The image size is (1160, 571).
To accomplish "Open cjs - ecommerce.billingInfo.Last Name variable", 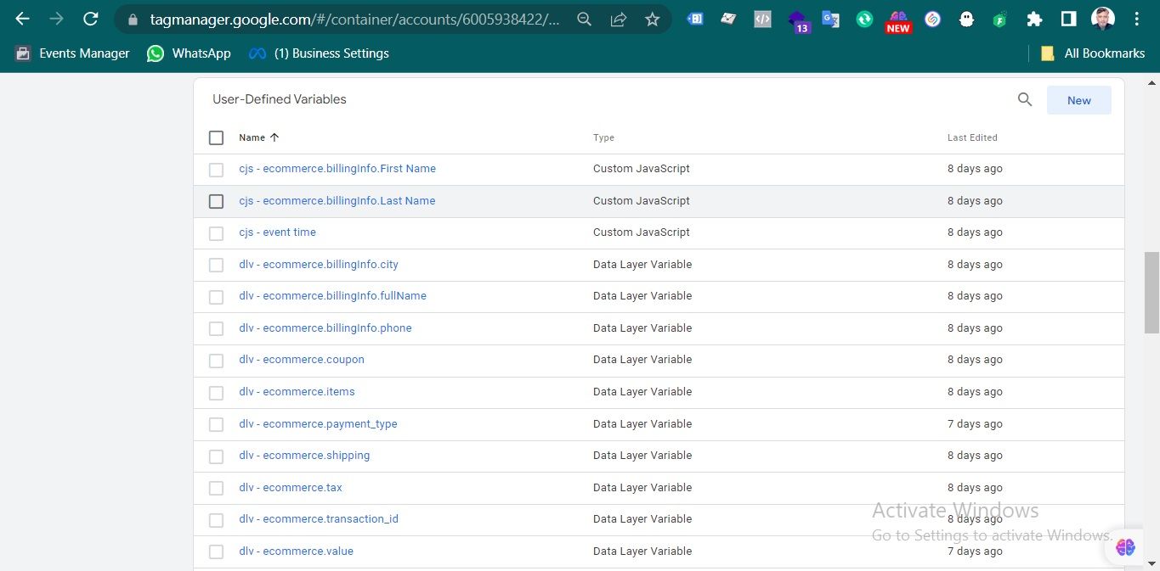I will point(337,201).
